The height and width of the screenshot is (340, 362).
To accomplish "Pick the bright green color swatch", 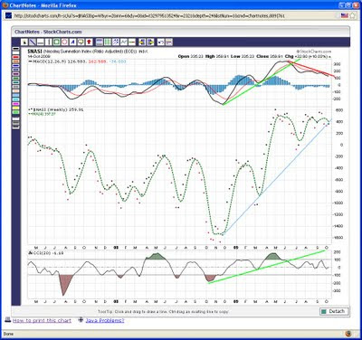I will pyautogui.click(x=15, y=112).
